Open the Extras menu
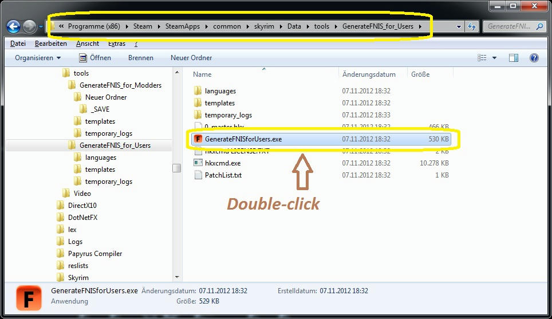 point(117,44)
